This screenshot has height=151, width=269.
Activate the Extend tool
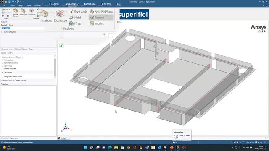tap(101, 17)
